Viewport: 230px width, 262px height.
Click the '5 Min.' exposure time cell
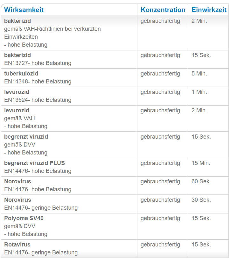[x=199, y=74]
